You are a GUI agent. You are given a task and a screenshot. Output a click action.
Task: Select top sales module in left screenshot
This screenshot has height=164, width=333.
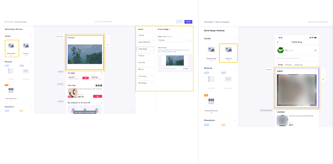[11, 71]
